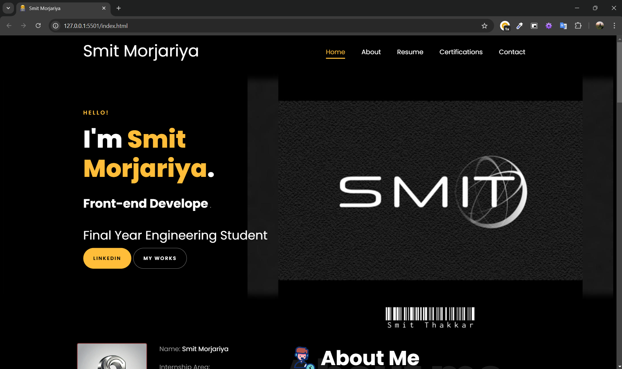This screenshot has height=369, width=622.
Task: View site information via the lock icon
Action: tap(55, 26)
